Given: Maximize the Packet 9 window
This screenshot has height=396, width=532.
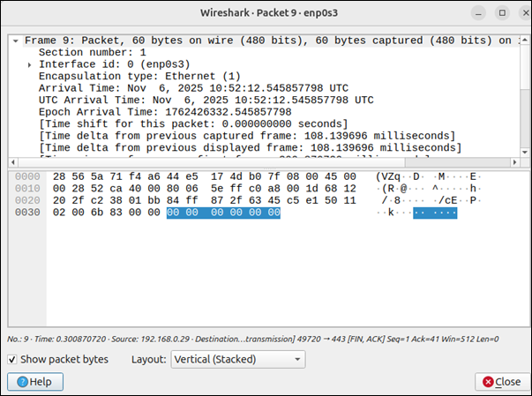Looking at the screenshot, I should pyautogui.click(x=502, y=13).
